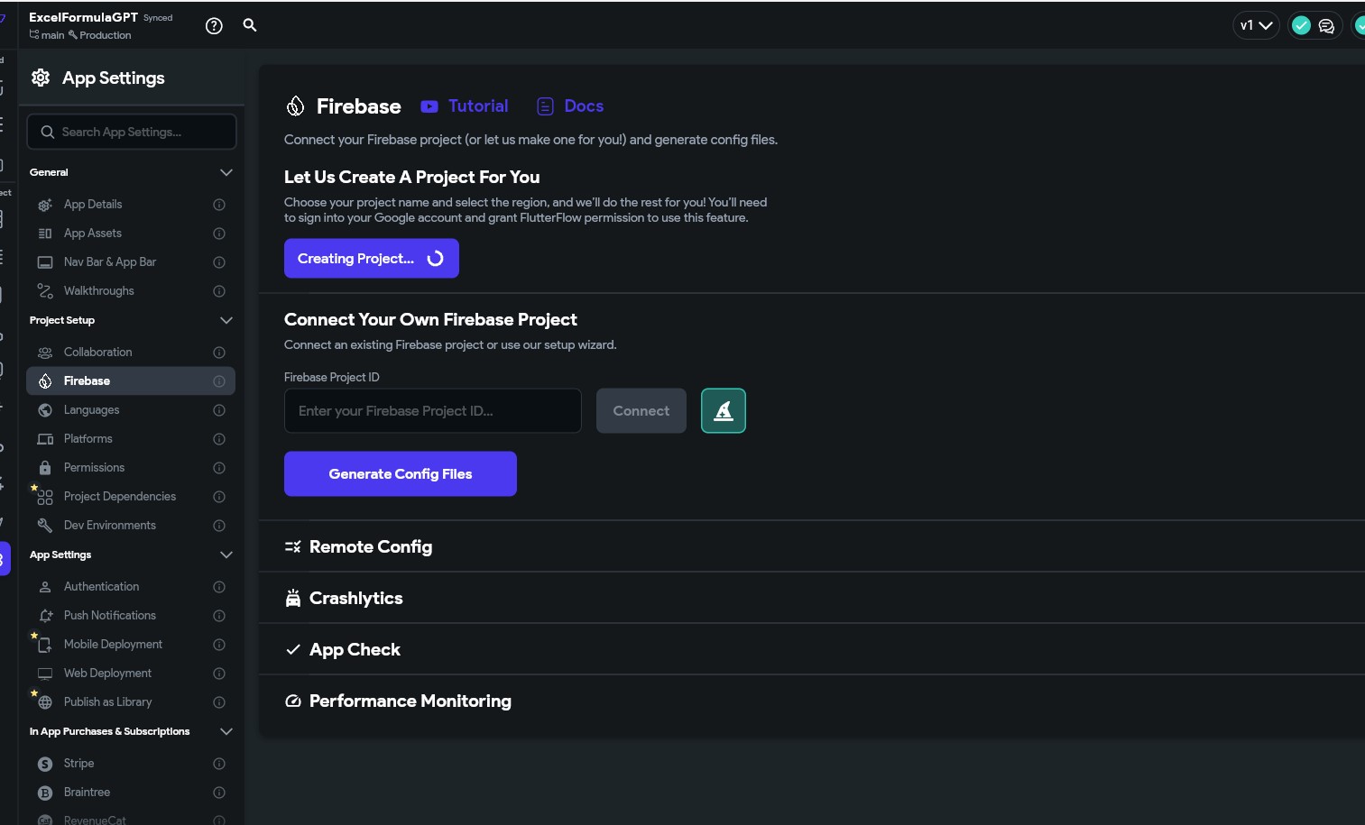Image resolution: width=1365 pixels, height=825 pixels.
Task: Click the Firebase row info icon
Action: [x=219, y=381]
